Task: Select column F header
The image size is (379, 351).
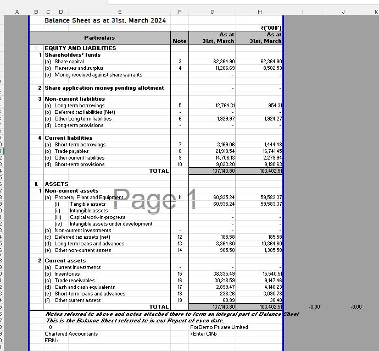Action: 180,12
